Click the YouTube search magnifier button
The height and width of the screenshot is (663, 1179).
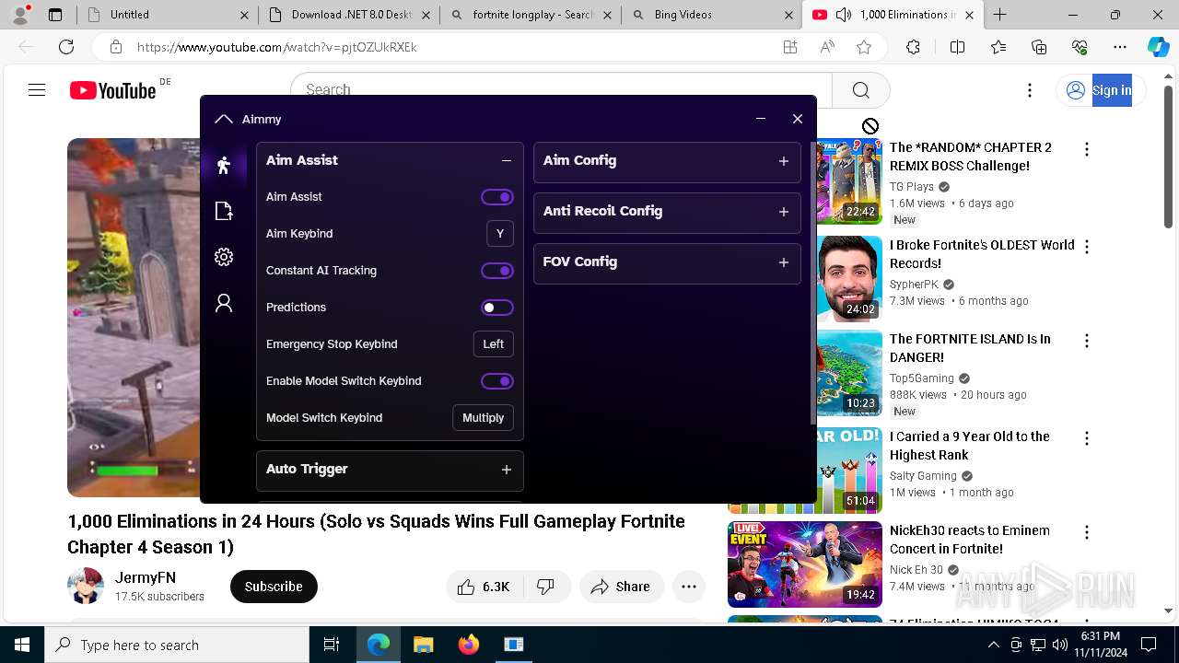[861, 89]
